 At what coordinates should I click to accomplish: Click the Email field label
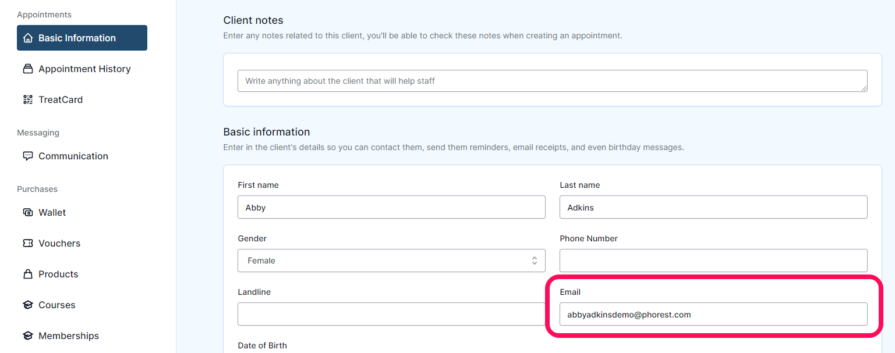(570, 292)
